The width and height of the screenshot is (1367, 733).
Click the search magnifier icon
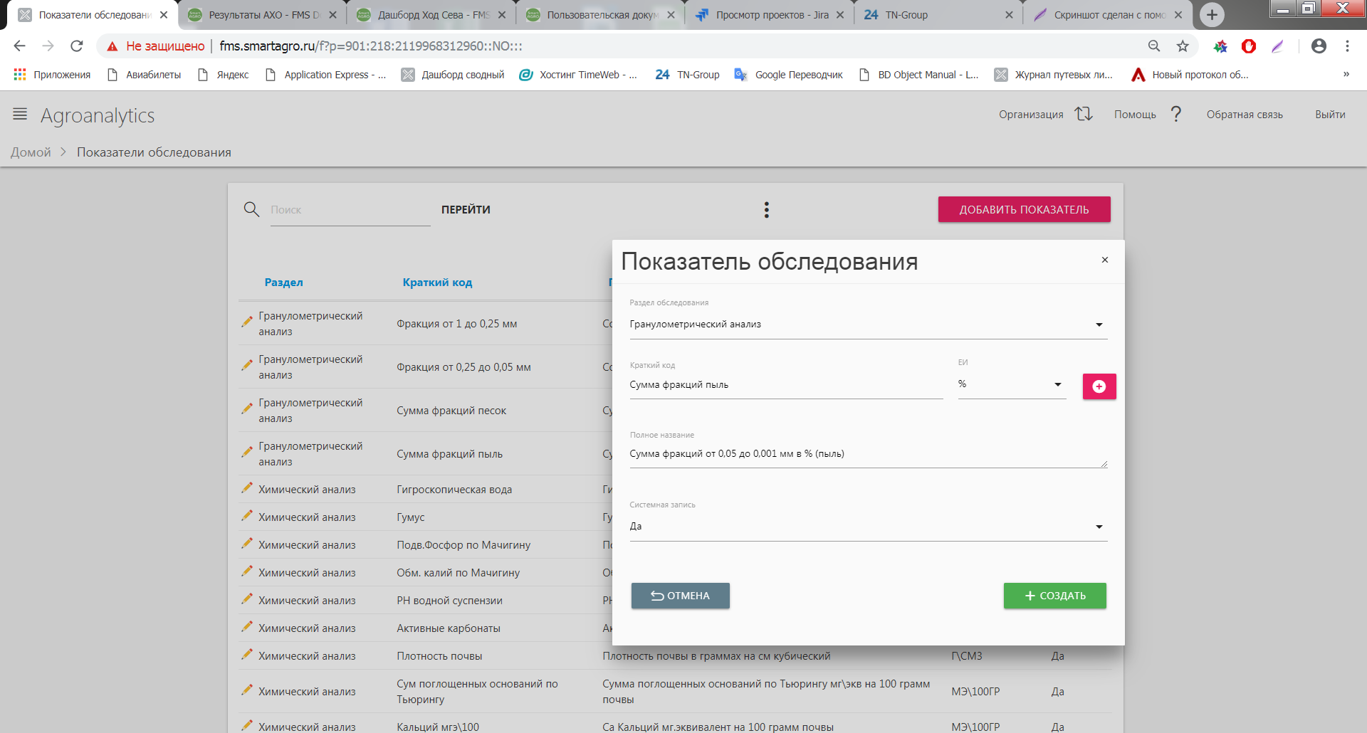(251, 209)
